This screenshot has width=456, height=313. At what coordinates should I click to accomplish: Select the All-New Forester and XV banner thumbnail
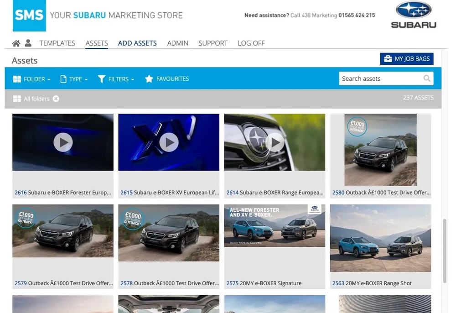point(275,226)
